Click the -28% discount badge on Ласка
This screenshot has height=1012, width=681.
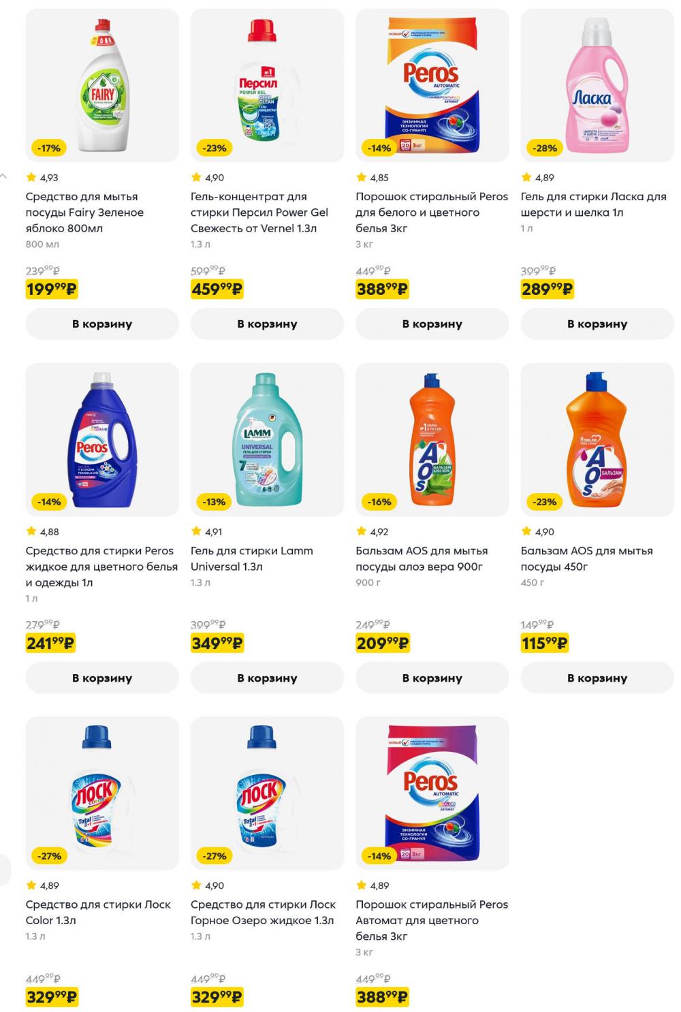point(545,148)
